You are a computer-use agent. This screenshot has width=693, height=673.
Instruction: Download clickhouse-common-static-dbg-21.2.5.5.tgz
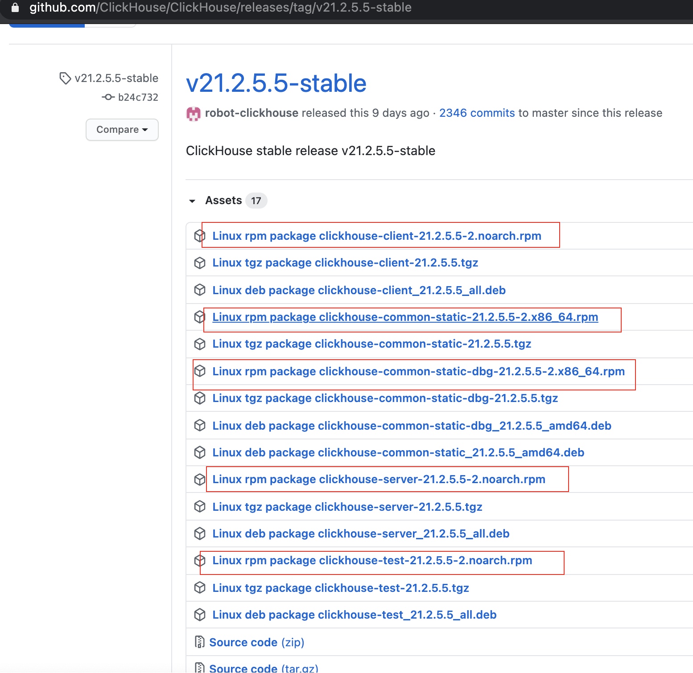[x=385, y=398]
